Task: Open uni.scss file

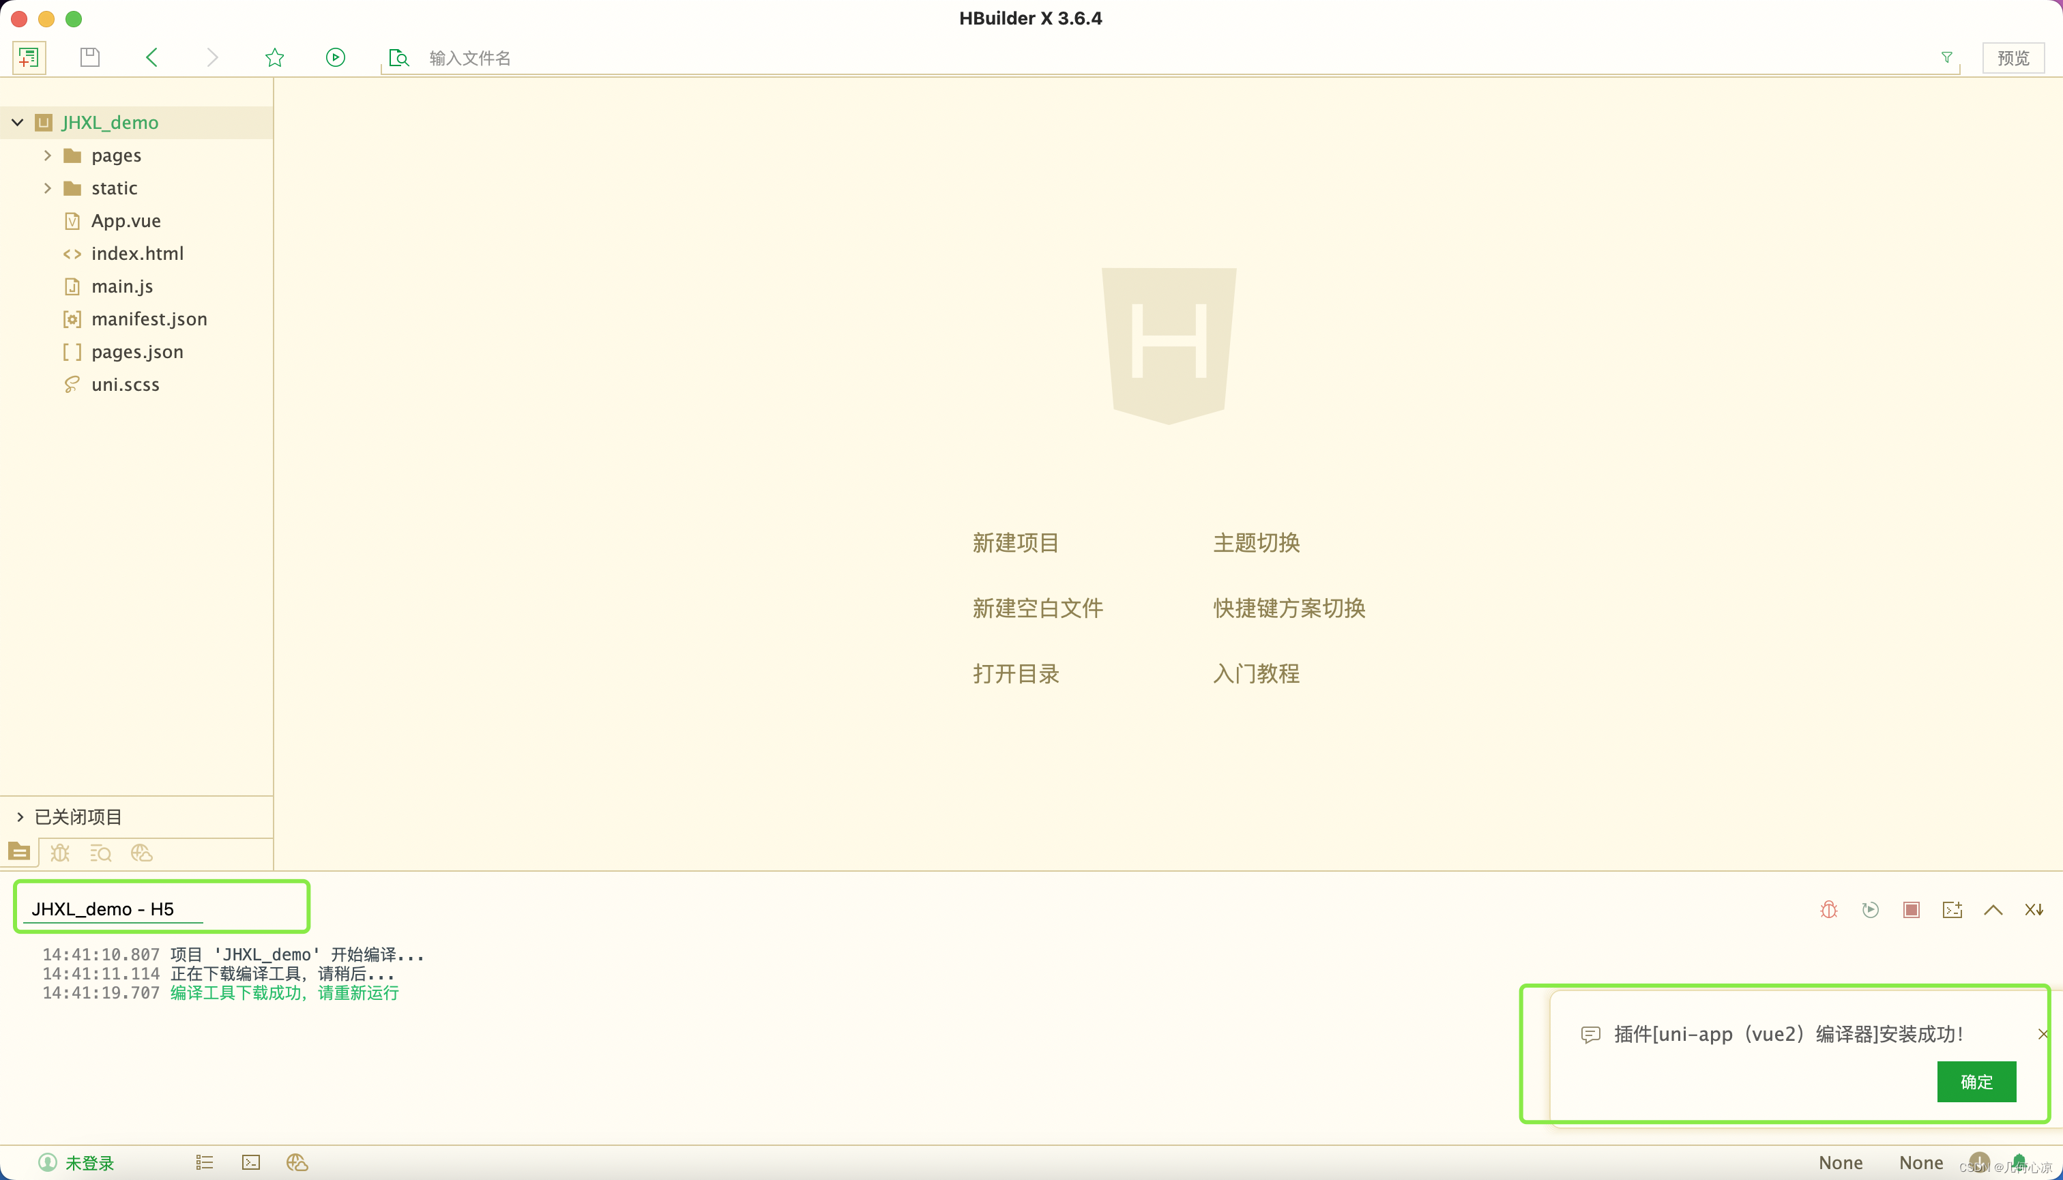Action: tap(125, 385)
